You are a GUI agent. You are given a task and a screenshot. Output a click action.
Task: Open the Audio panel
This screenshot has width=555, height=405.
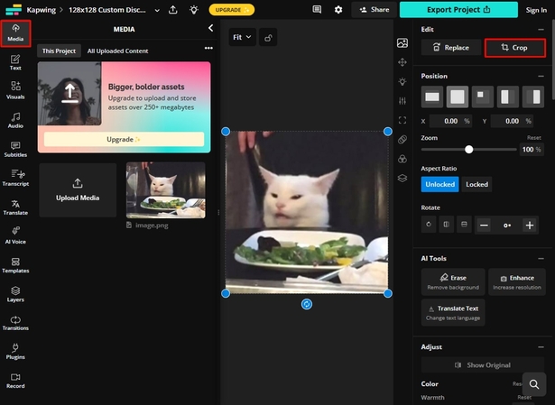(15, 119)
